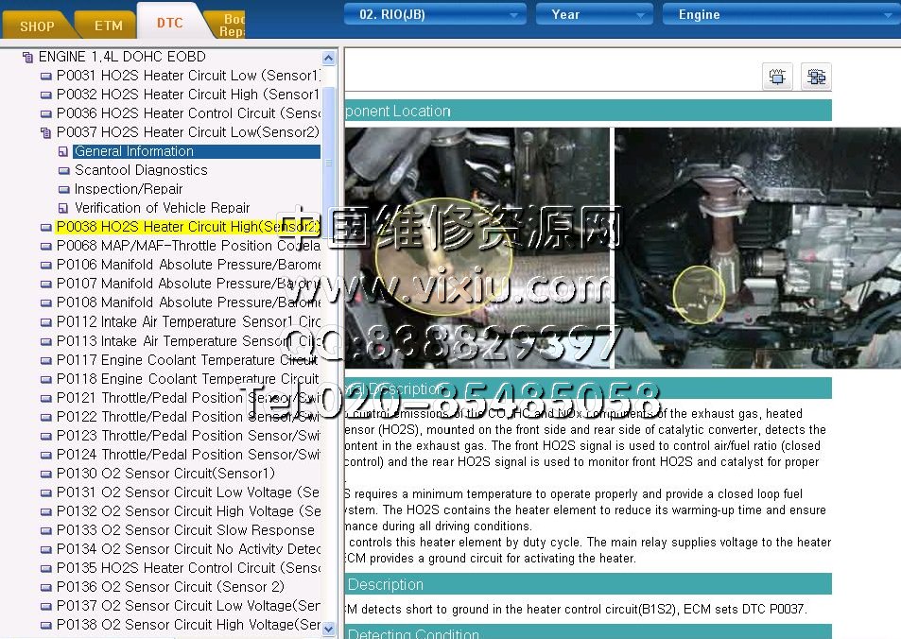Expand the Engine dropdown selector
This screenshot has height=639, width=901.
780,14
